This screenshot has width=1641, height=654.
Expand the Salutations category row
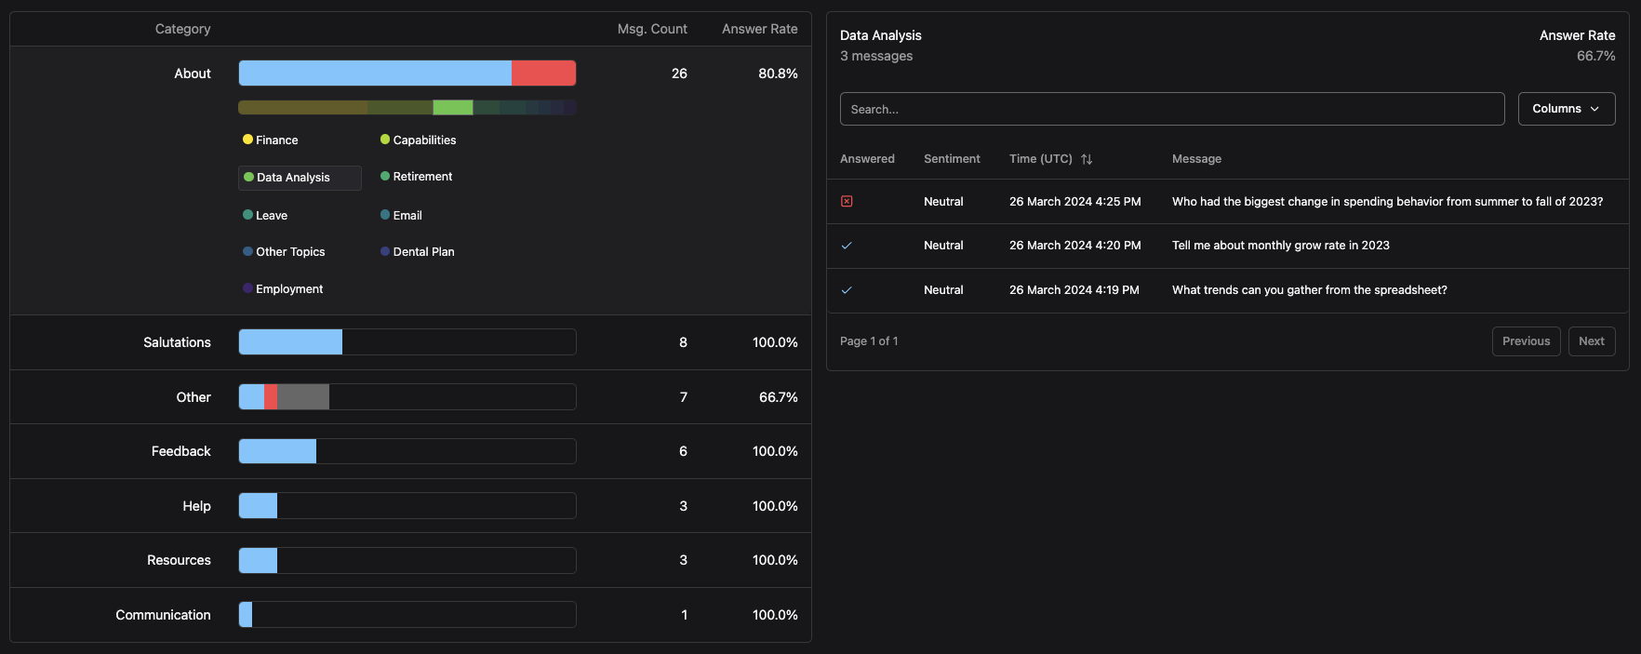click(177, 342)
